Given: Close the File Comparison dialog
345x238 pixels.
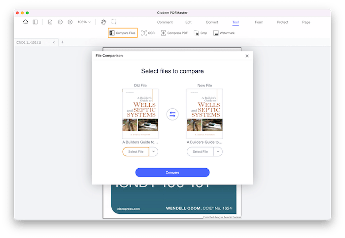Looking at the screenshot, I should tap(247, 56).
